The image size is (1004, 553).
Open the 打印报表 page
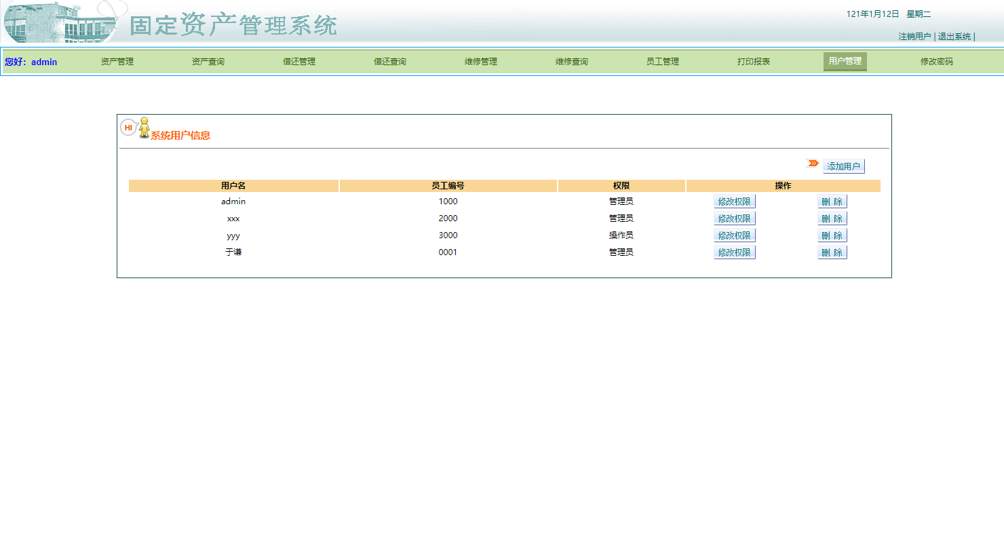[x=753, y=61]
